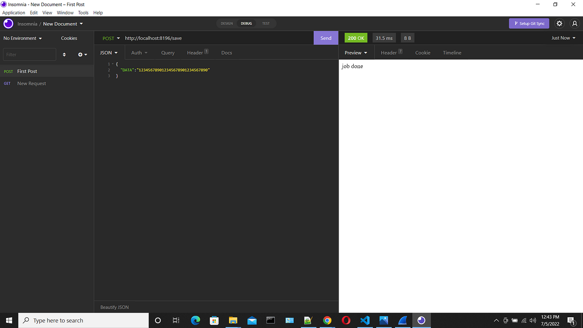Viewport: 583px width, 328px height.
Task: Expand the Auth tab dropdown
Action: pyautogui.click(x=140, y=53)
